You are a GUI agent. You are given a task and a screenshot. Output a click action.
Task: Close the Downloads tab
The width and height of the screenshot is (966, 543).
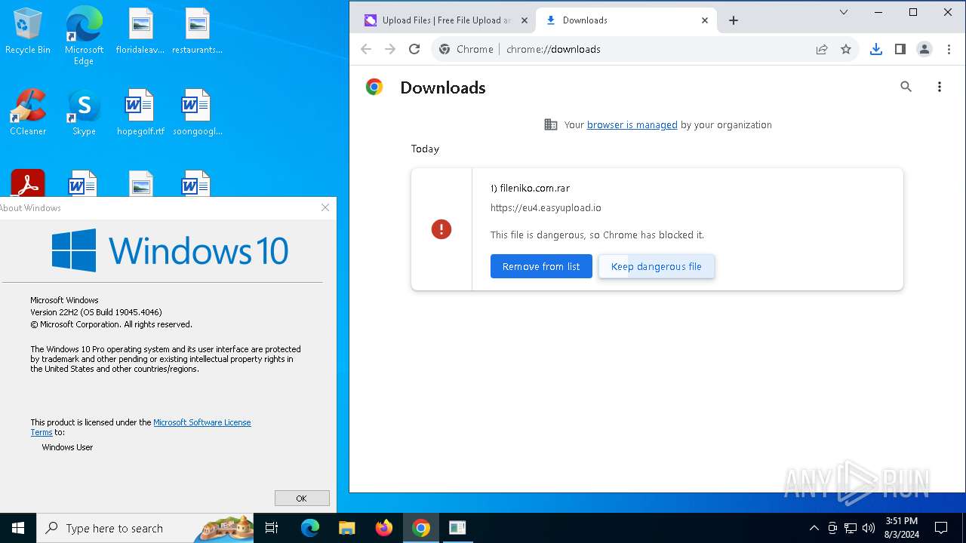[x=705, y=20]
